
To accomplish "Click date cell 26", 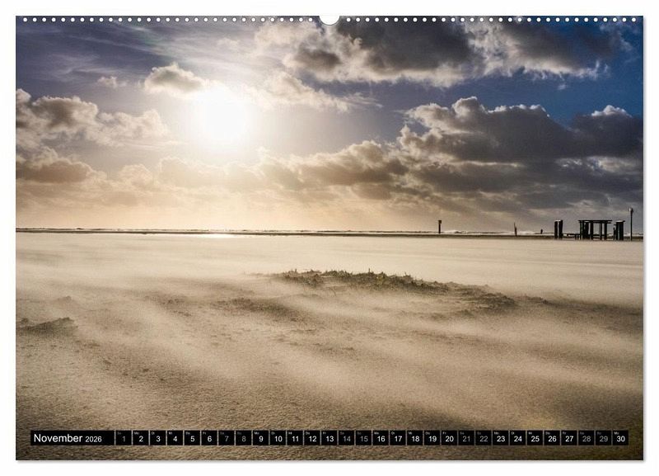I will pyautogui.click(x=552, y=438).
